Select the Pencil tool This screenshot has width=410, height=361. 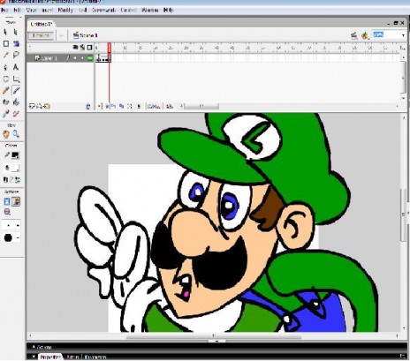[x=5, y=91]
